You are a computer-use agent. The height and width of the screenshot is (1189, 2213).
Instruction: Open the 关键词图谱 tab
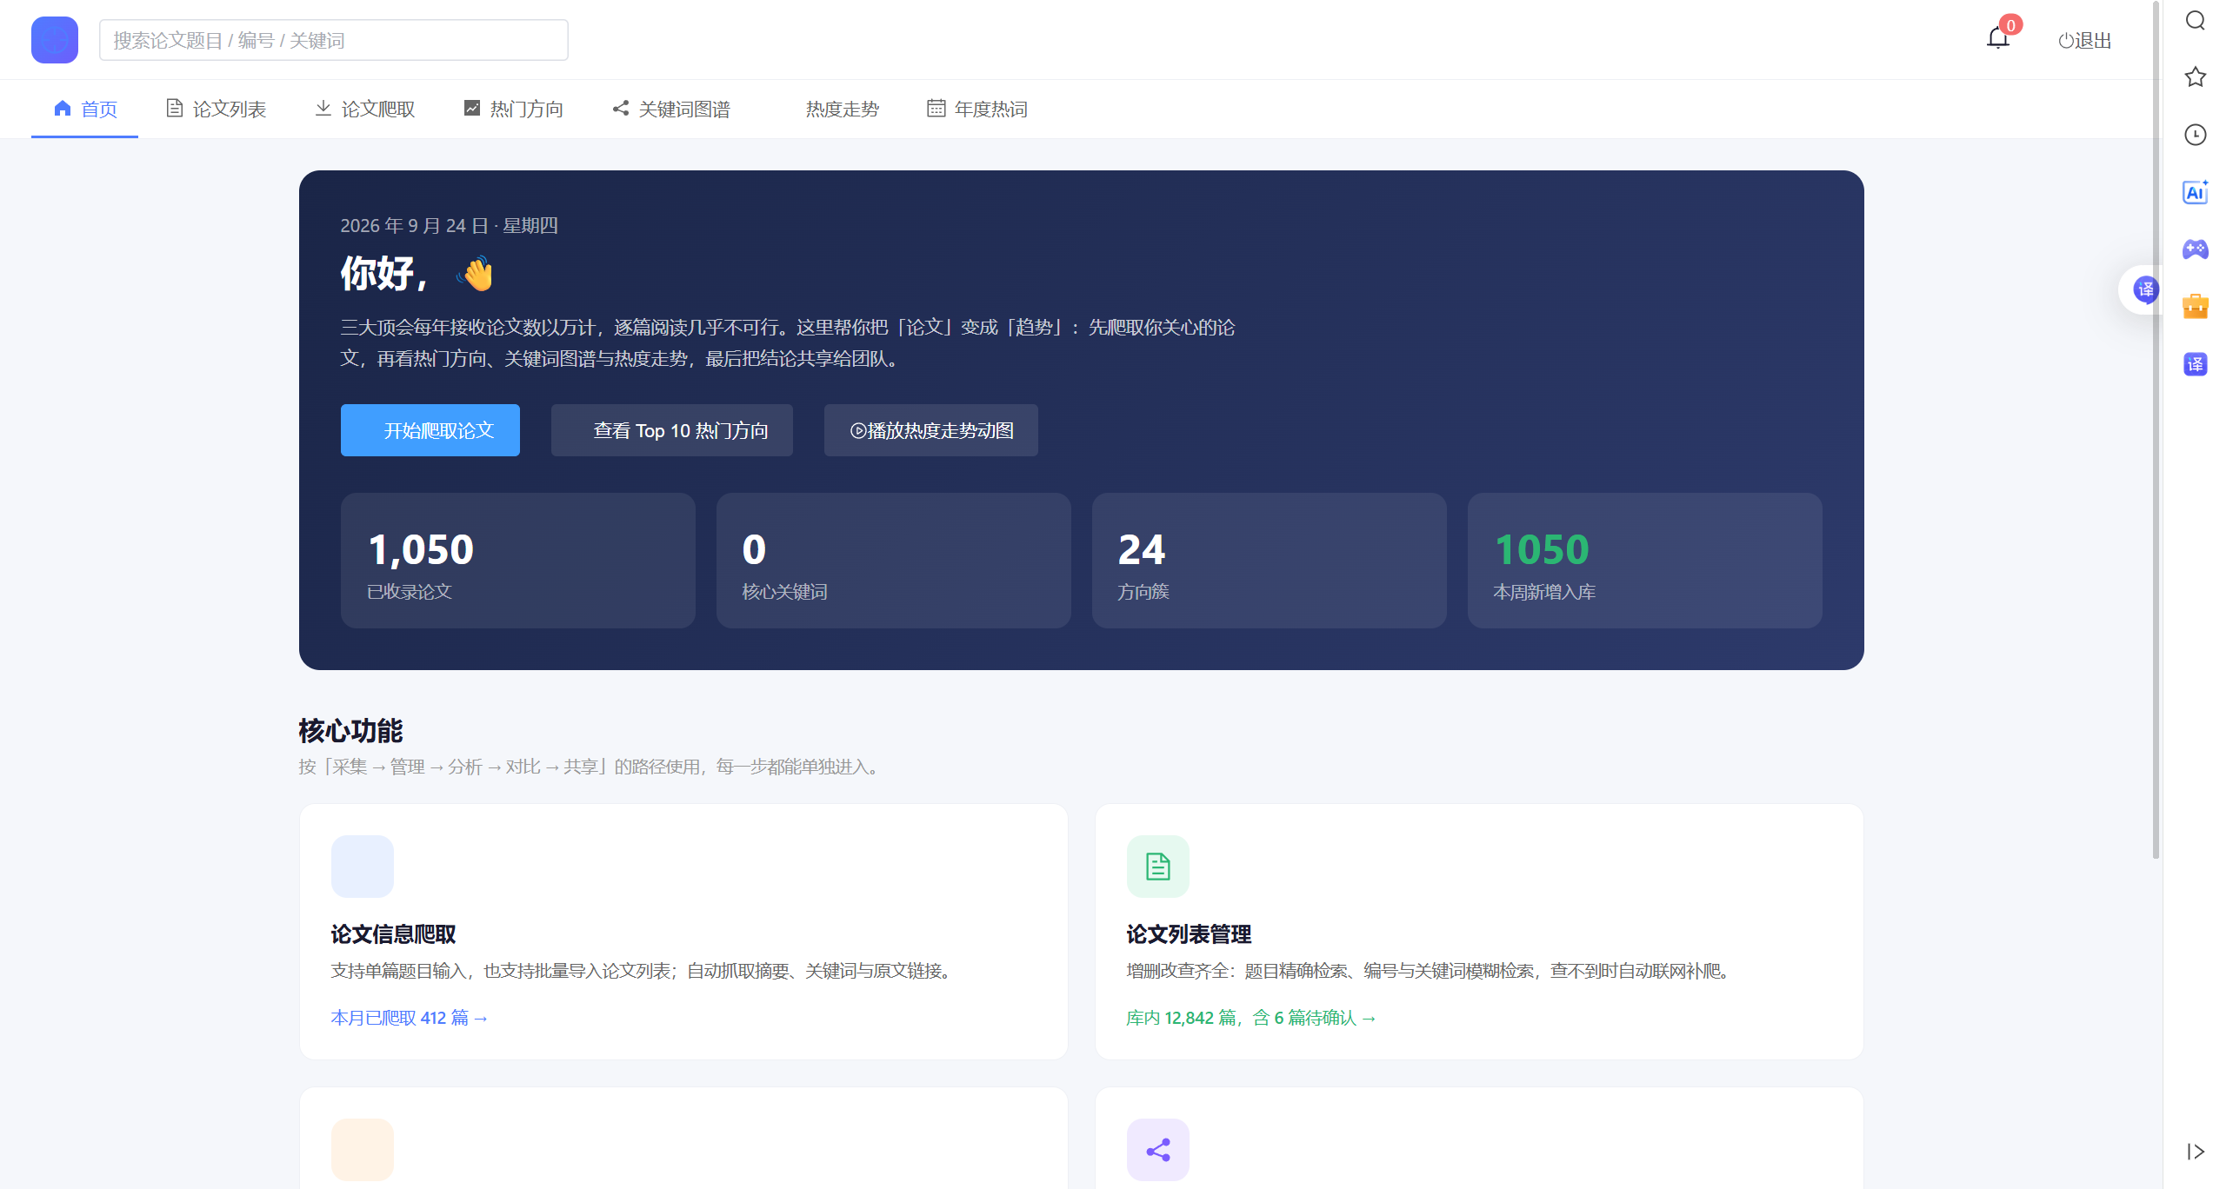coord(671,109)
